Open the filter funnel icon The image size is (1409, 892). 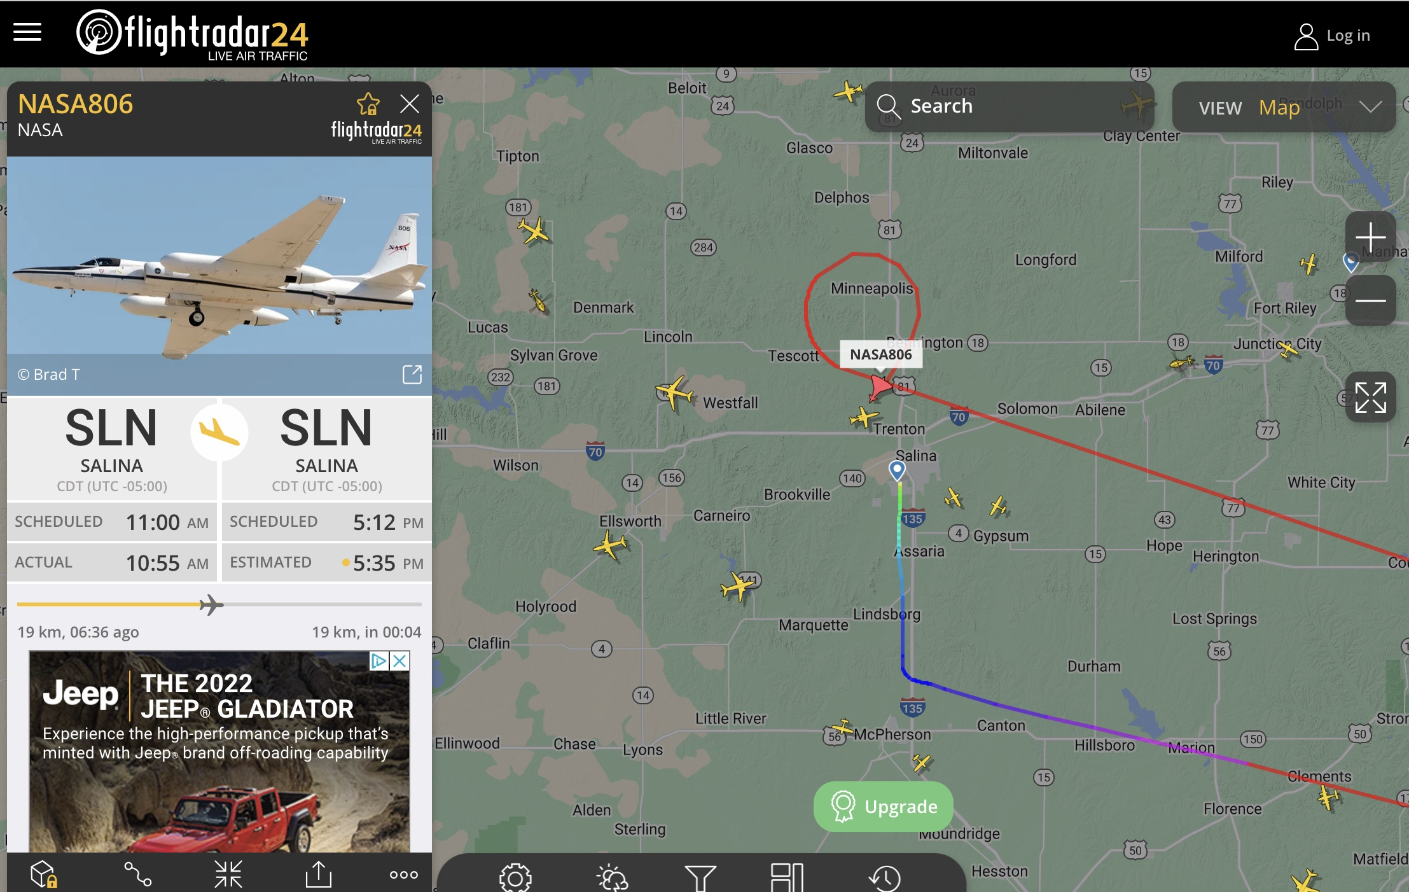[x=700, y=878]
